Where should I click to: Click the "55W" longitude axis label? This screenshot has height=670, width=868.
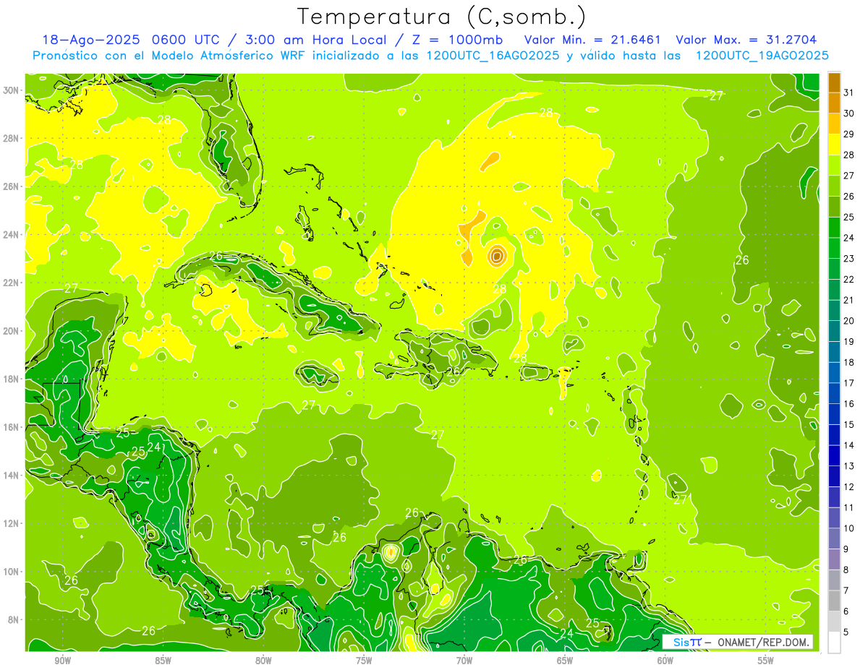765,661
